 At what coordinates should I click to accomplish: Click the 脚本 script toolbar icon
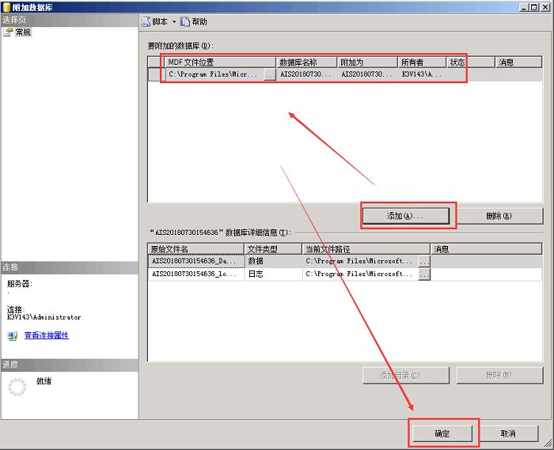tap(146, 22)
